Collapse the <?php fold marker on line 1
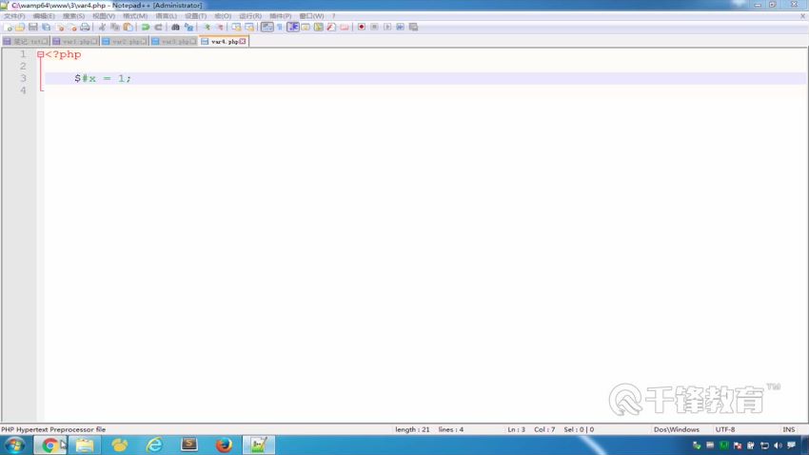809x455 pixels. [x=40, y=54]
